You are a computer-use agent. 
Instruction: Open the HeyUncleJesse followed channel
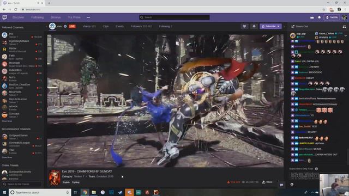[x=22, y=100]
